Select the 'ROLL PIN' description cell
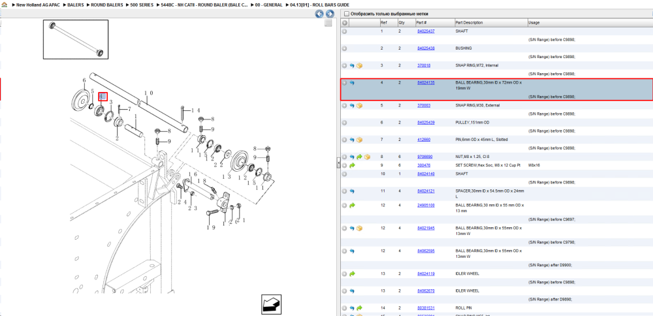Image resolution: width=653 pixels, height=316 pixels. tap(463, 308)
